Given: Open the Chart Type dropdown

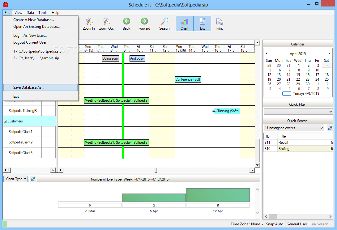Looking at the screenshot, I should (x=15, y=179).
